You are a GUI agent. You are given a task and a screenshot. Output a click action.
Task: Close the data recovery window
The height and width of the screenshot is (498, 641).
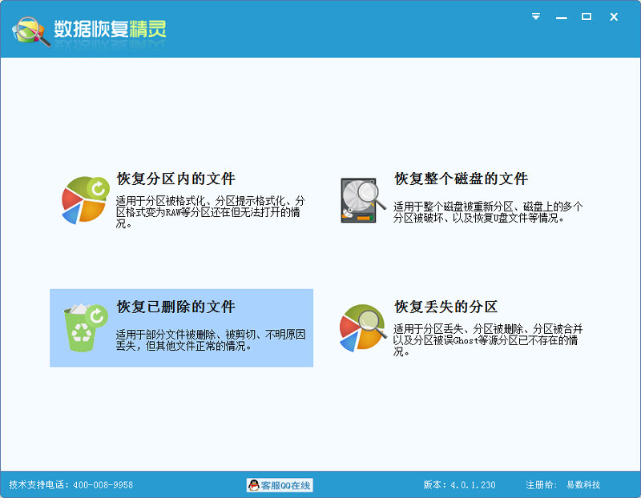(614, 17)
